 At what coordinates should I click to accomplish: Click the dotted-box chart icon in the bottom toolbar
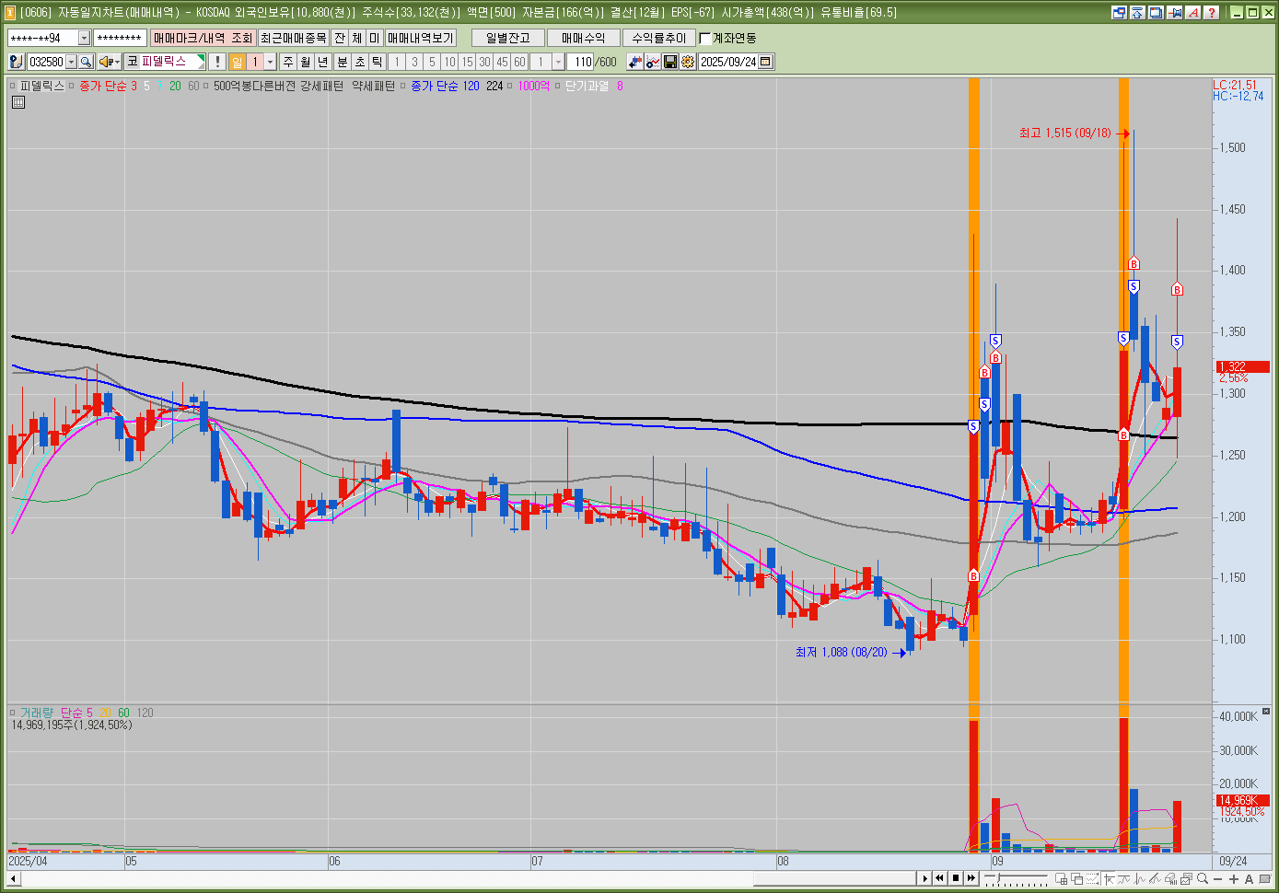[1092, 878]
